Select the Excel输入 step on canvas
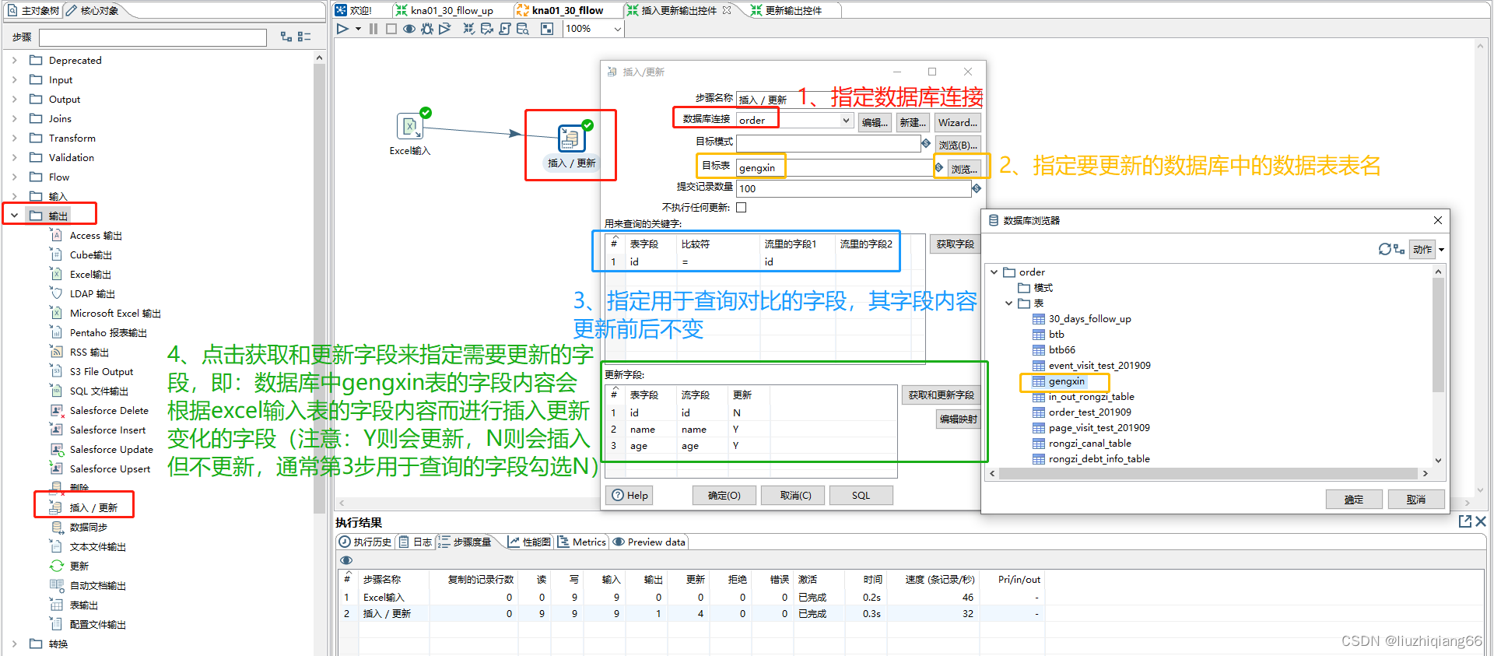1494x656 pixels. pyautogui.click(x=410, y=126)
